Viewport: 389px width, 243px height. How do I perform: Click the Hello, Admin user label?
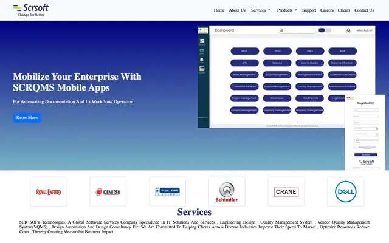click(x=364, y=30)
